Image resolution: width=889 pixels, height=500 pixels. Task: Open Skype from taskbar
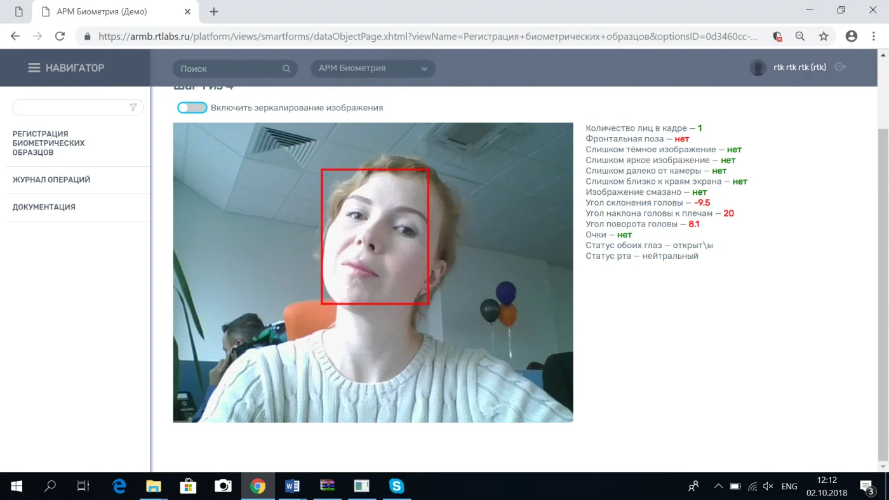click(x=396, y=486)
